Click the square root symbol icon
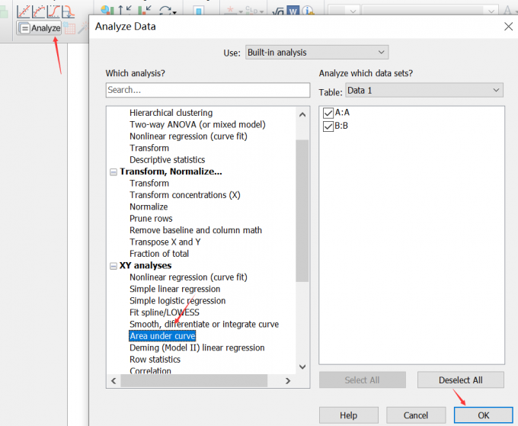518x426 pixels. pyautogui.click(x=279, y=11)
